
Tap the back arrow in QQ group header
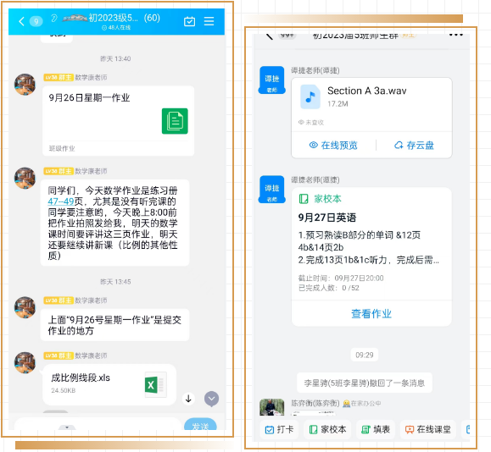(x=21, y=21)
